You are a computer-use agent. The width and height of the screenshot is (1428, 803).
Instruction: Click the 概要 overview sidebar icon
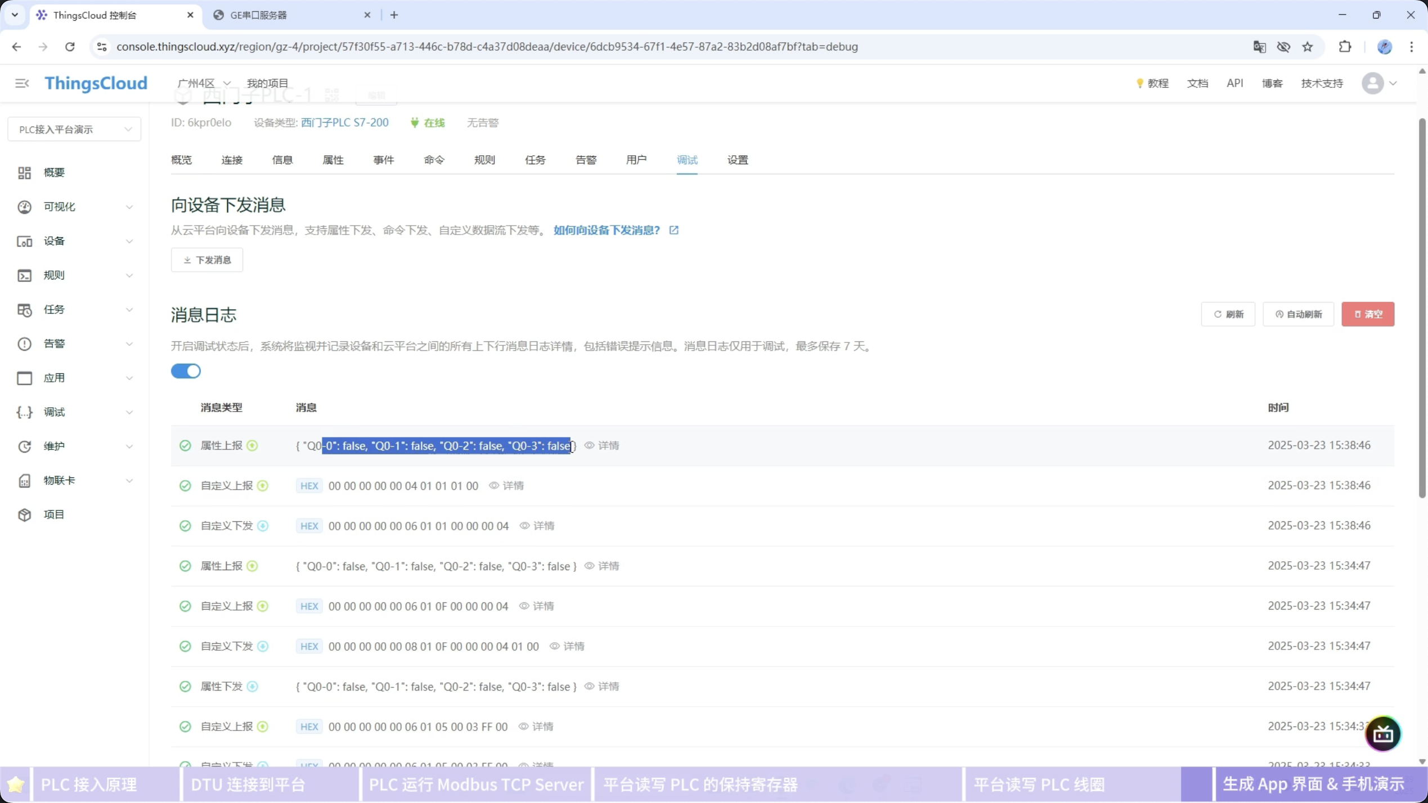point(24,173)
